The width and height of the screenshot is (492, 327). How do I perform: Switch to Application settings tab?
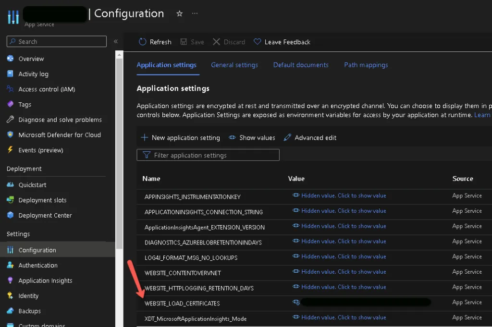pos(167,65)
